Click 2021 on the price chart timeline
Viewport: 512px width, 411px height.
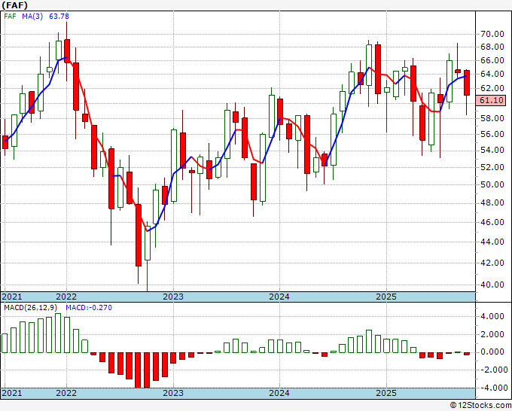click(12, 297)
